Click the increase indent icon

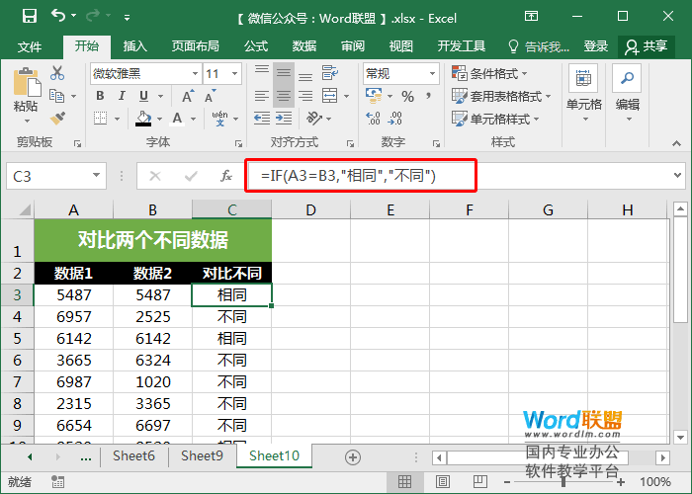[284, 119]
